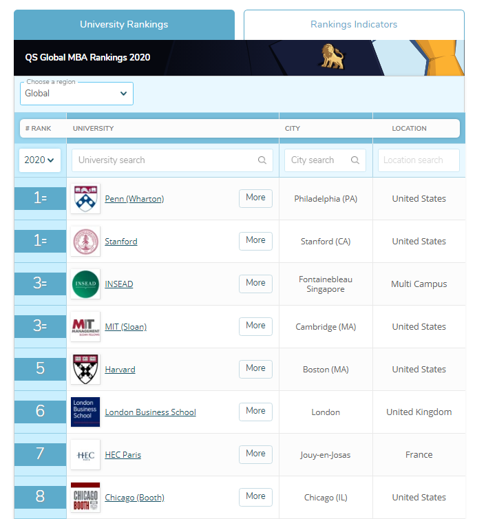The image size is (486, 519).
Task: Click More for INSEAD
Action: tap(255, 284)
